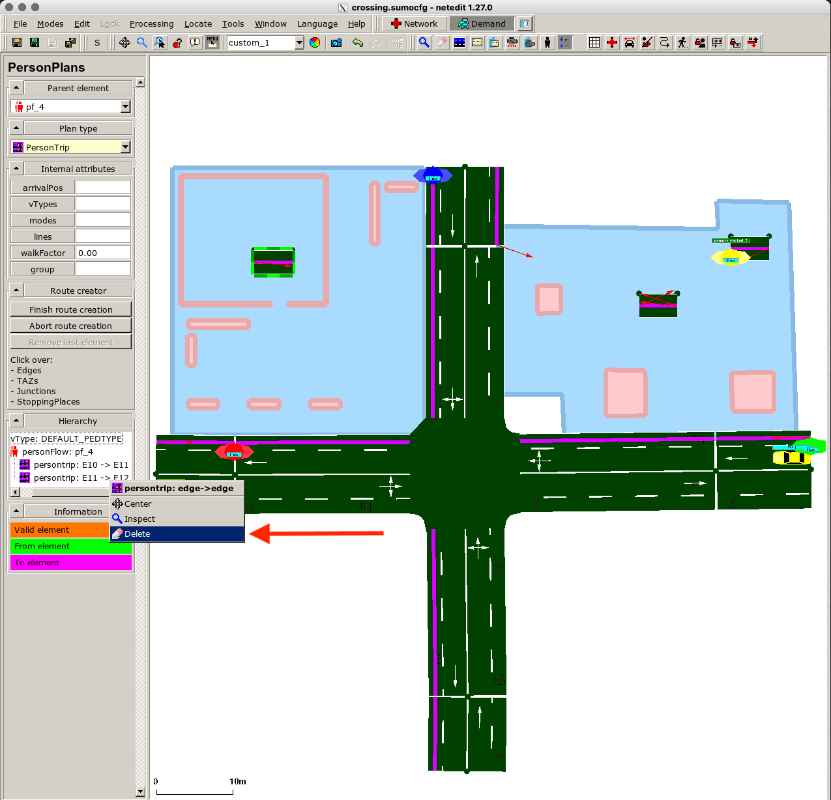Toggle show all person plans walker option
Viewport: 831px width, 800px height.
tap(682, 42)
